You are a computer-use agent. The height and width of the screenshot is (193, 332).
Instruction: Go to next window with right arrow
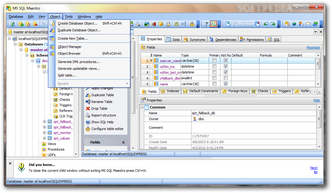click(273, 24)
